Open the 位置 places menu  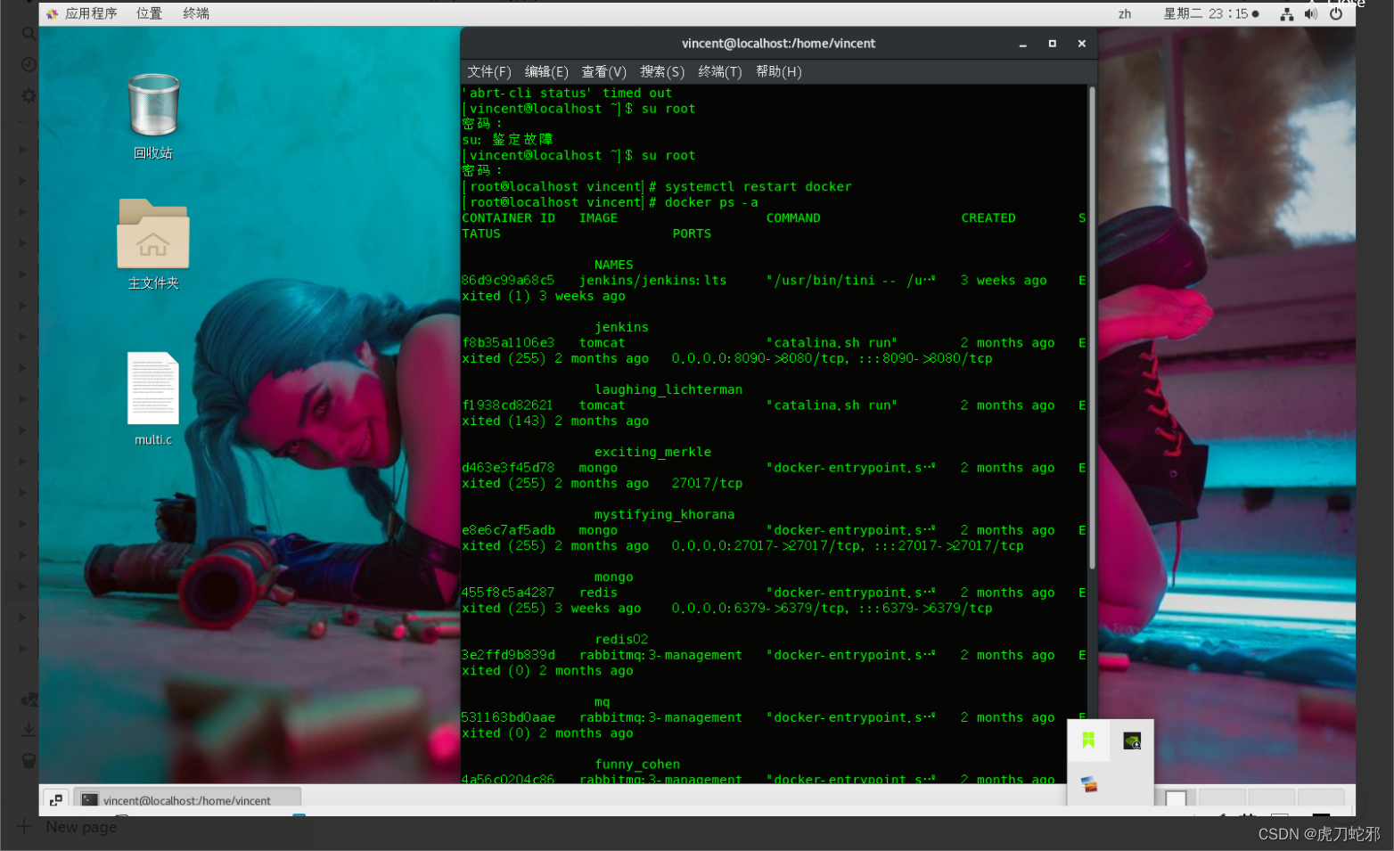pos(149,13)
